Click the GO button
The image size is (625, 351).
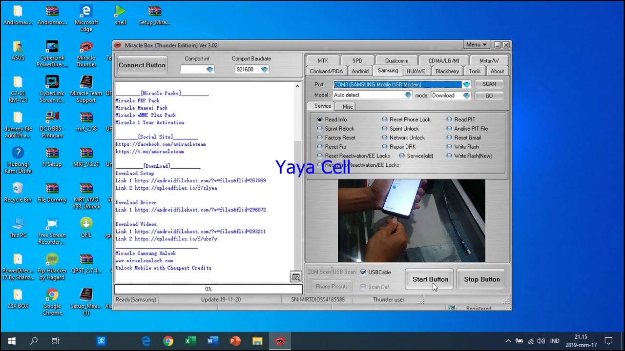[489, 96]
